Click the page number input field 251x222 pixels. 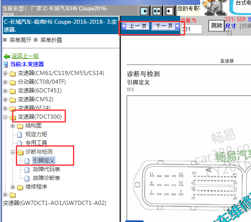tap(191, 29)
